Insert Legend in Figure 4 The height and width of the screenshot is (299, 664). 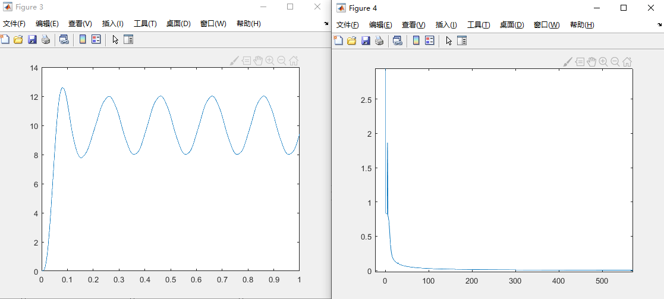pyautogui.click(x=430, y=40)
